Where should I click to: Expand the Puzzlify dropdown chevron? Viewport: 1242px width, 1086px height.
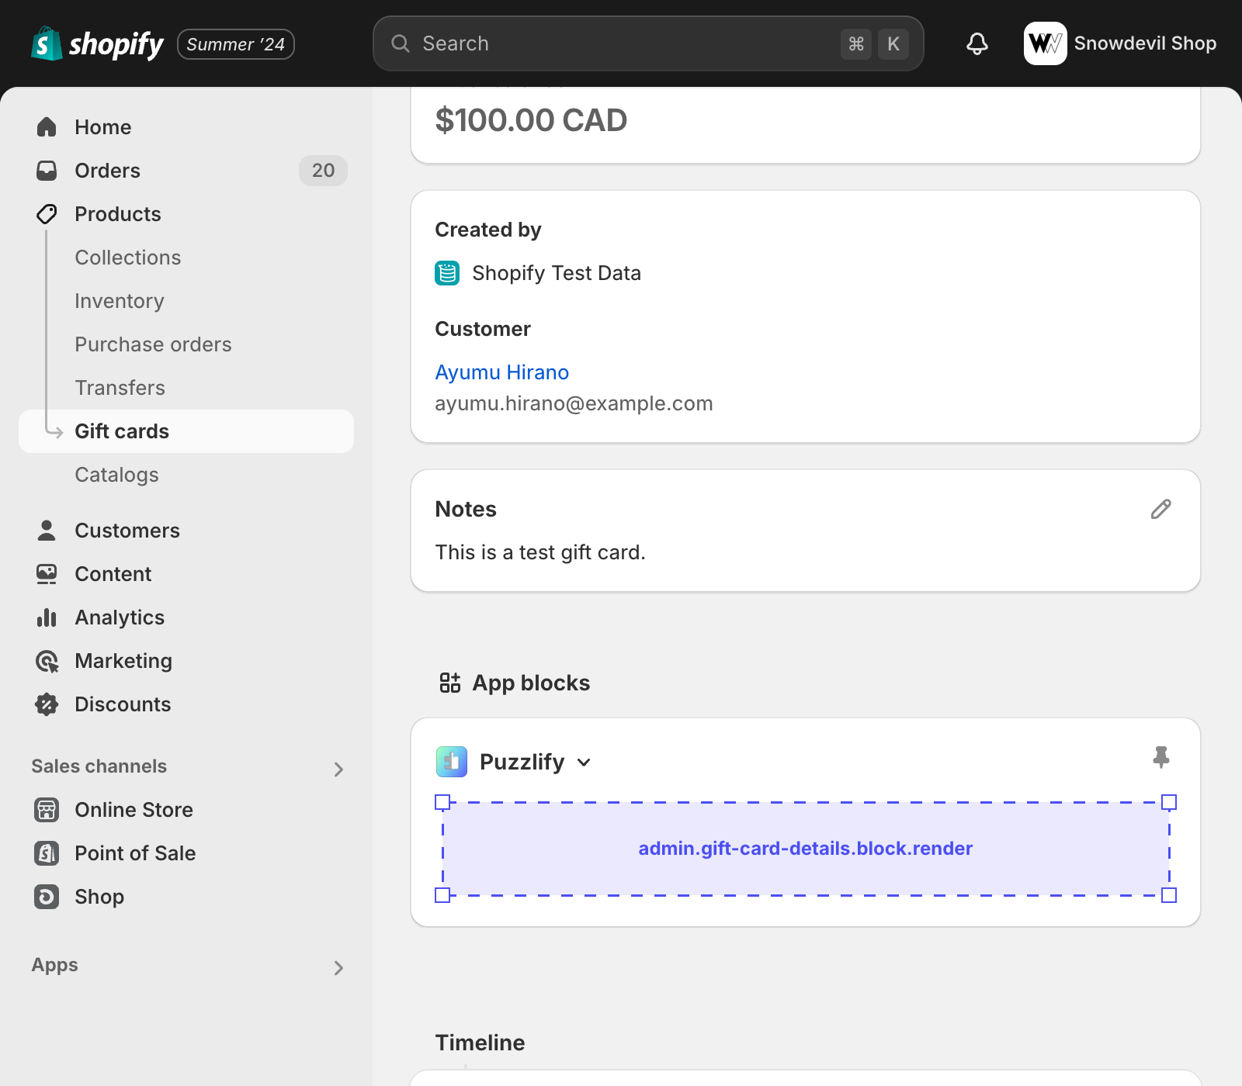pos(585,763)
